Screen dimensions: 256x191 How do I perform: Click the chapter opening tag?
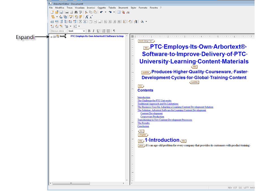(143, 135)
